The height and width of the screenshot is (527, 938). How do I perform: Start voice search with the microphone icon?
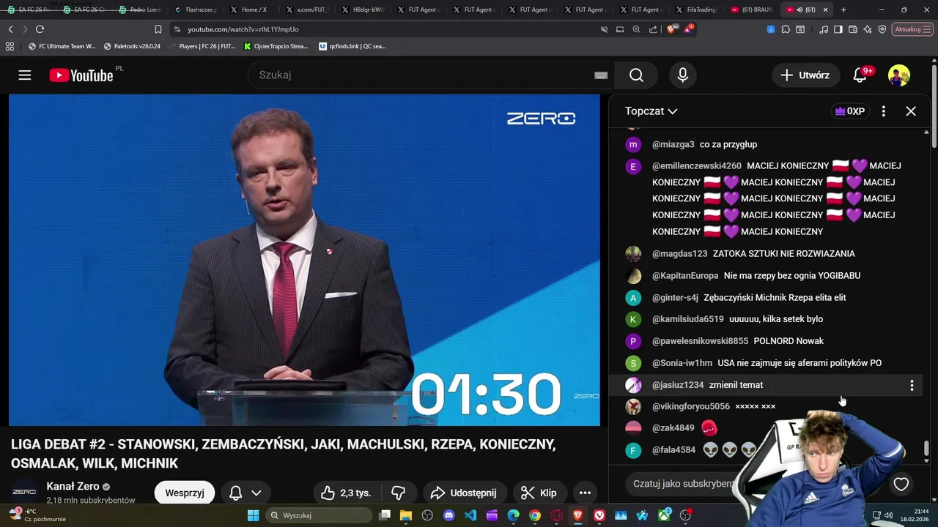(682, 75)
